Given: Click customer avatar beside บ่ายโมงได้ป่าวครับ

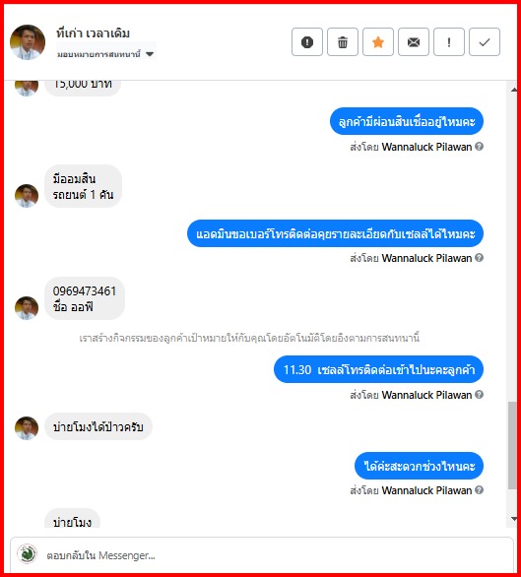Looking at the screenshot, I should pos(27,428).
